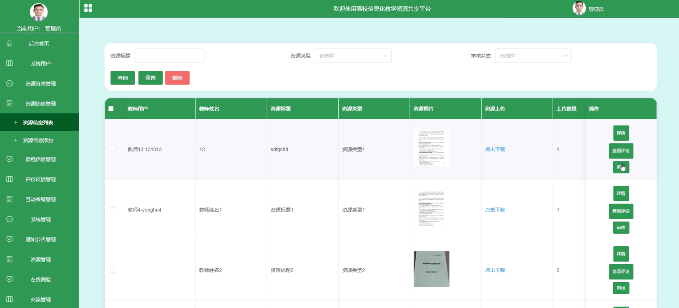Click the 查询 search button
Screen dimensions: 679x308
pyautogui.click(x=122, y=78)
